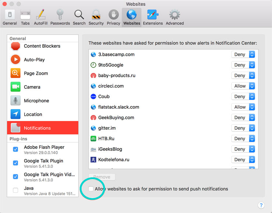Select the circleci.com row text
Image resolution: width=272 pixels, height=213 pixels.
point(111,86)
